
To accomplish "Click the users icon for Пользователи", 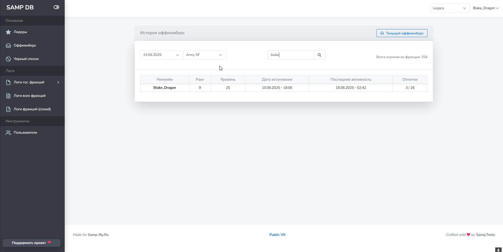I will pyautogui.click(x=8, y=133).
